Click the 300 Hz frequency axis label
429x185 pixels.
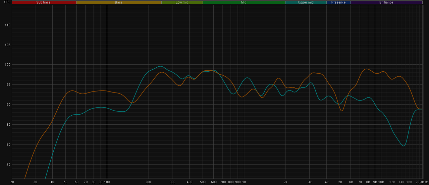172,182
